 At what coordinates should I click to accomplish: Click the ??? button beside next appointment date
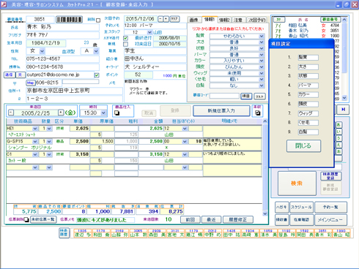tap(174, 19)
